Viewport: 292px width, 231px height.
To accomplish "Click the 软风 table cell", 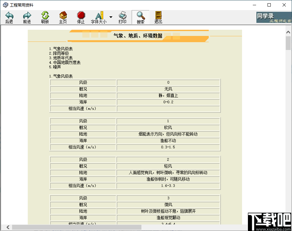I will click(x=168, y=128).
